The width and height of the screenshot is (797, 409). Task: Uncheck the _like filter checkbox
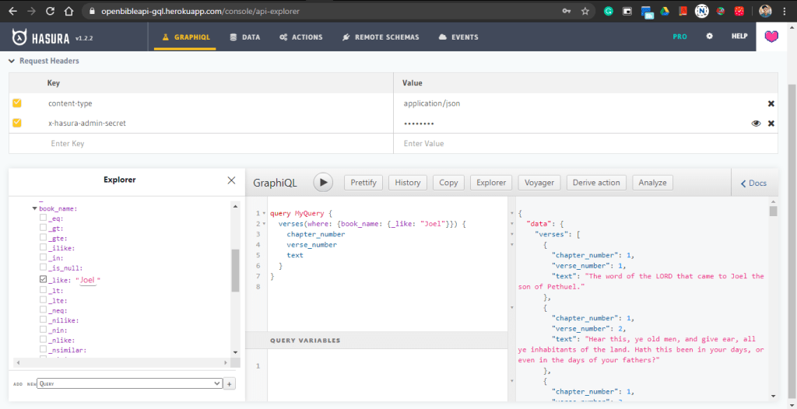pos(44,279)
